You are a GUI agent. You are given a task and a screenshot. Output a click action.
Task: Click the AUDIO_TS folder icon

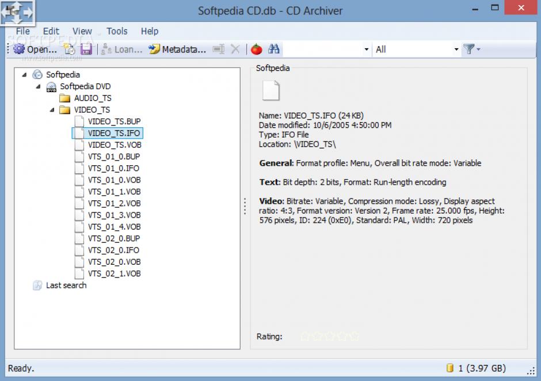(x=65, y=98)
